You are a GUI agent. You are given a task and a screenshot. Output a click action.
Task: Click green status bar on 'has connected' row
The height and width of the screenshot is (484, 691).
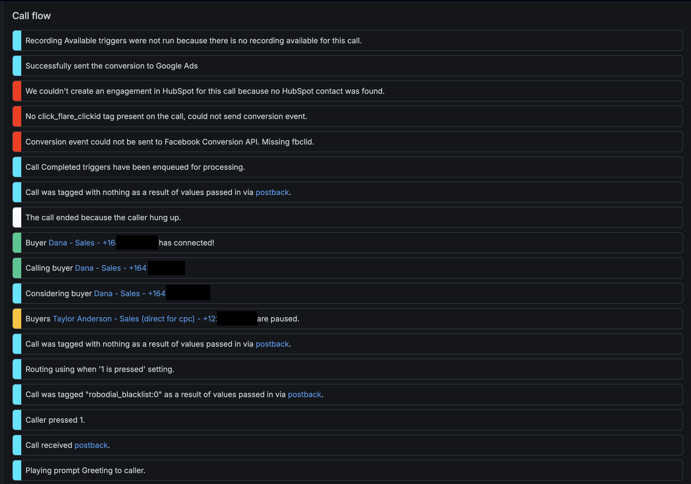tap(17, 243)
